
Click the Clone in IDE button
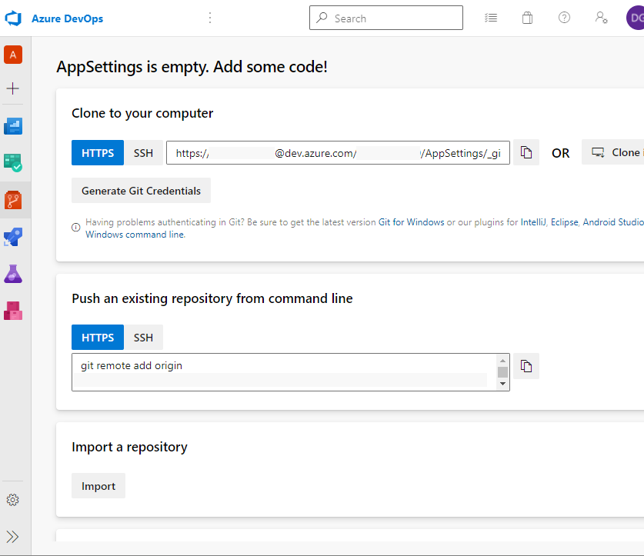coord(612,152)
